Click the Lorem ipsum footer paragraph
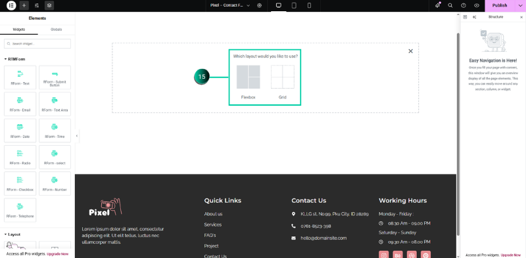Viewport: 526px width, 258px height. [123, 236]
